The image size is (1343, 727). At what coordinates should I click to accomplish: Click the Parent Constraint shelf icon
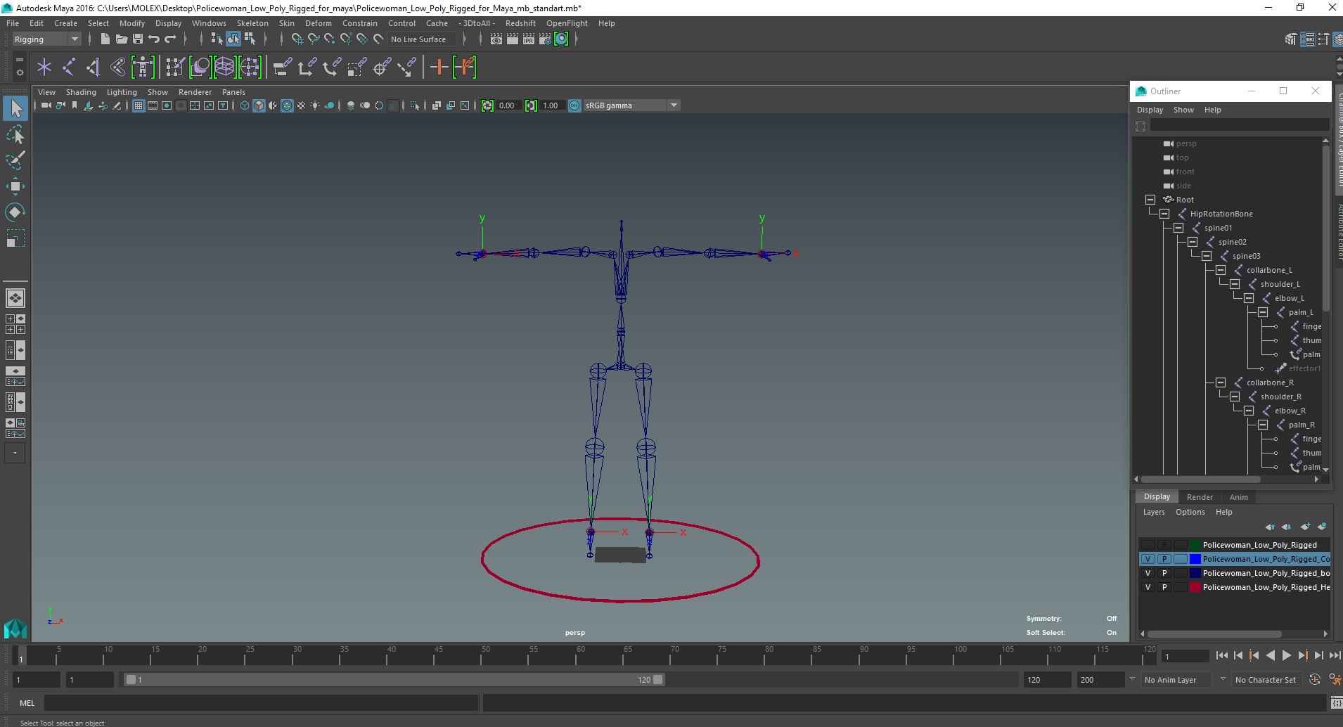tap(282, 67)
